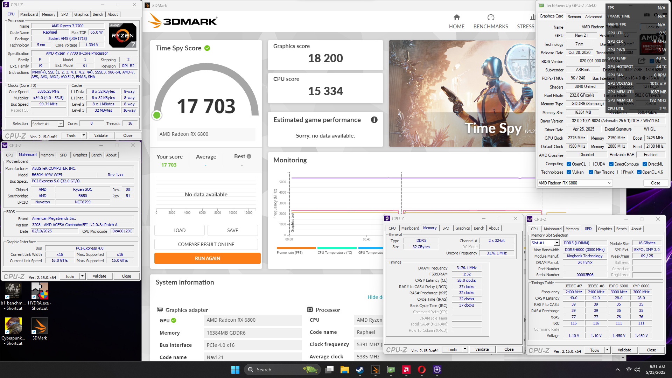Screen dimensions: 672x378
Task: Toggle the Ray Tracing checkbox in GPU-Z
Action: pyautogui.click(x=591, y=172)
